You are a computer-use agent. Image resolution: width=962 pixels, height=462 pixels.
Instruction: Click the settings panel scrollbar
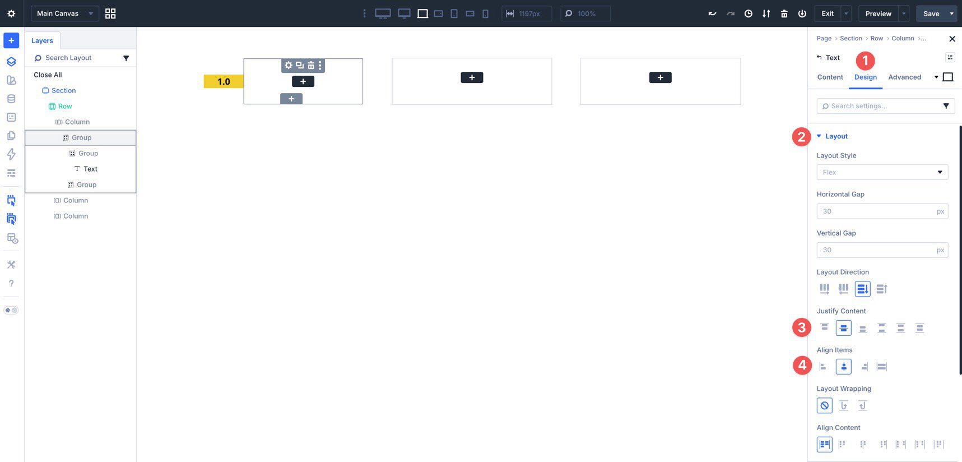960,250
